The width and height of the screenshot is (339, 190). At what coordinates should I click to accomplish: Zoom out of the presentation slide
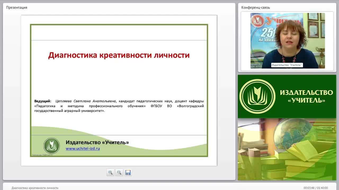(119, 173)
